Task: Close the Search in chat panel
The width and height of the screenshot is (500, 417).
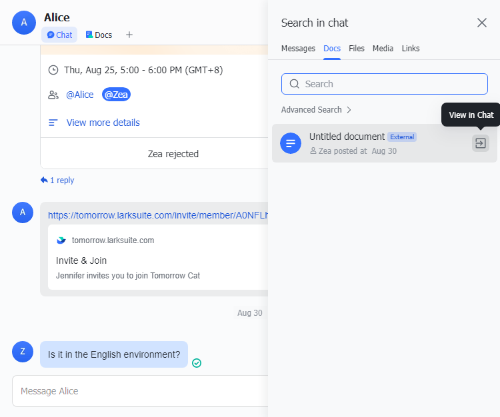Action: (x=482, y=23)
